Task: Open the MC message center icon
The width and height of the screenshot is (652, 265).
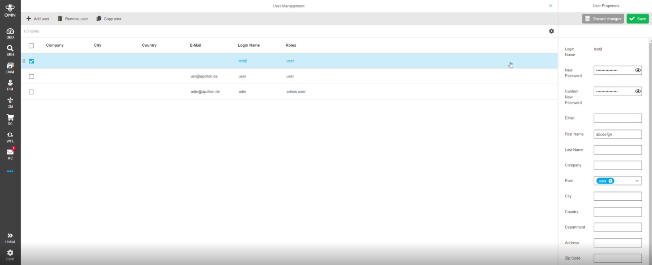Action: coord(10,154)
